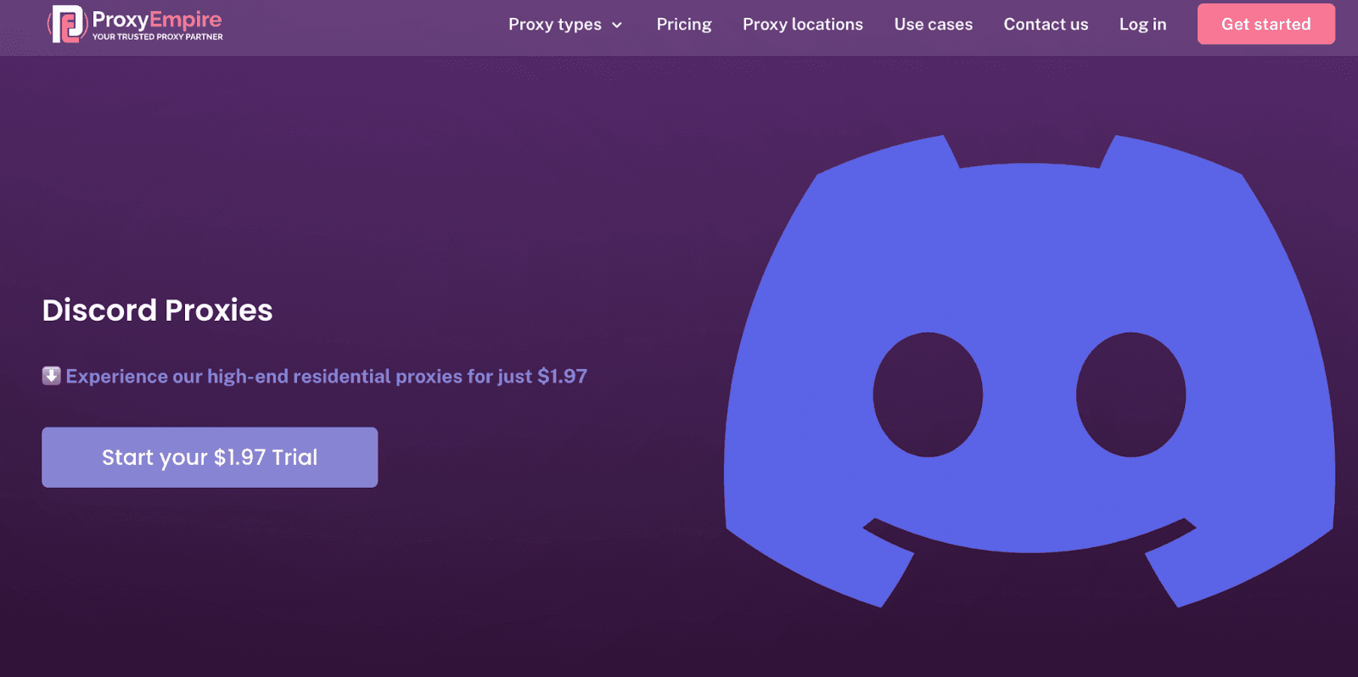Expand the Proxy types dropdown
This screenshot has height=677, width=1358.
(x=565, y=25)
